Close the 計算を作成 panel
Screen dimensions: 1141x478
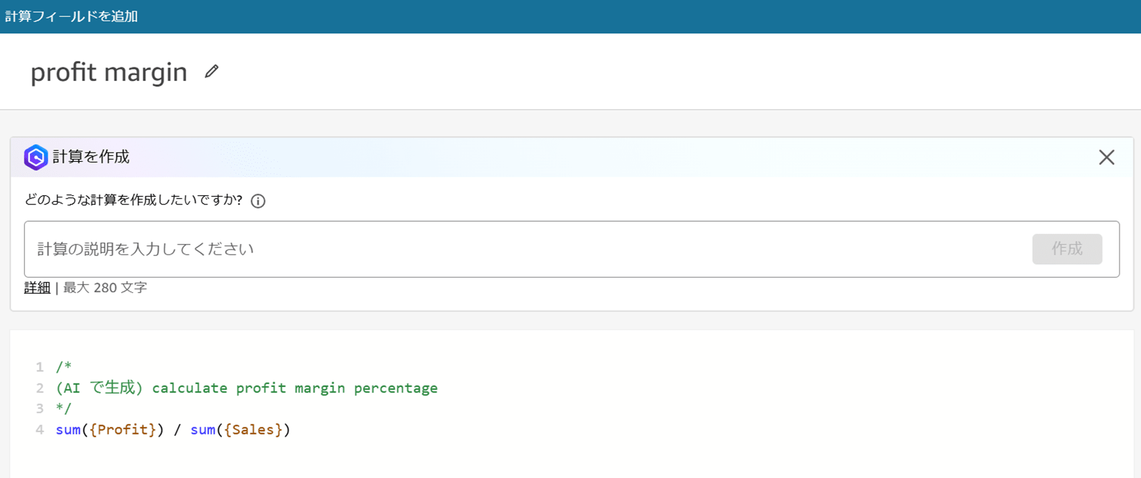pyautogui.click(x=1106, y=157)
